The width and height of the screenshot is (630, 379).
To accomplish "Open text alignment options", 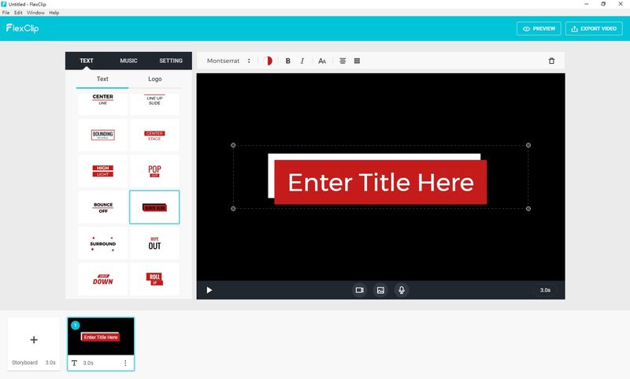I will [343, 61].
